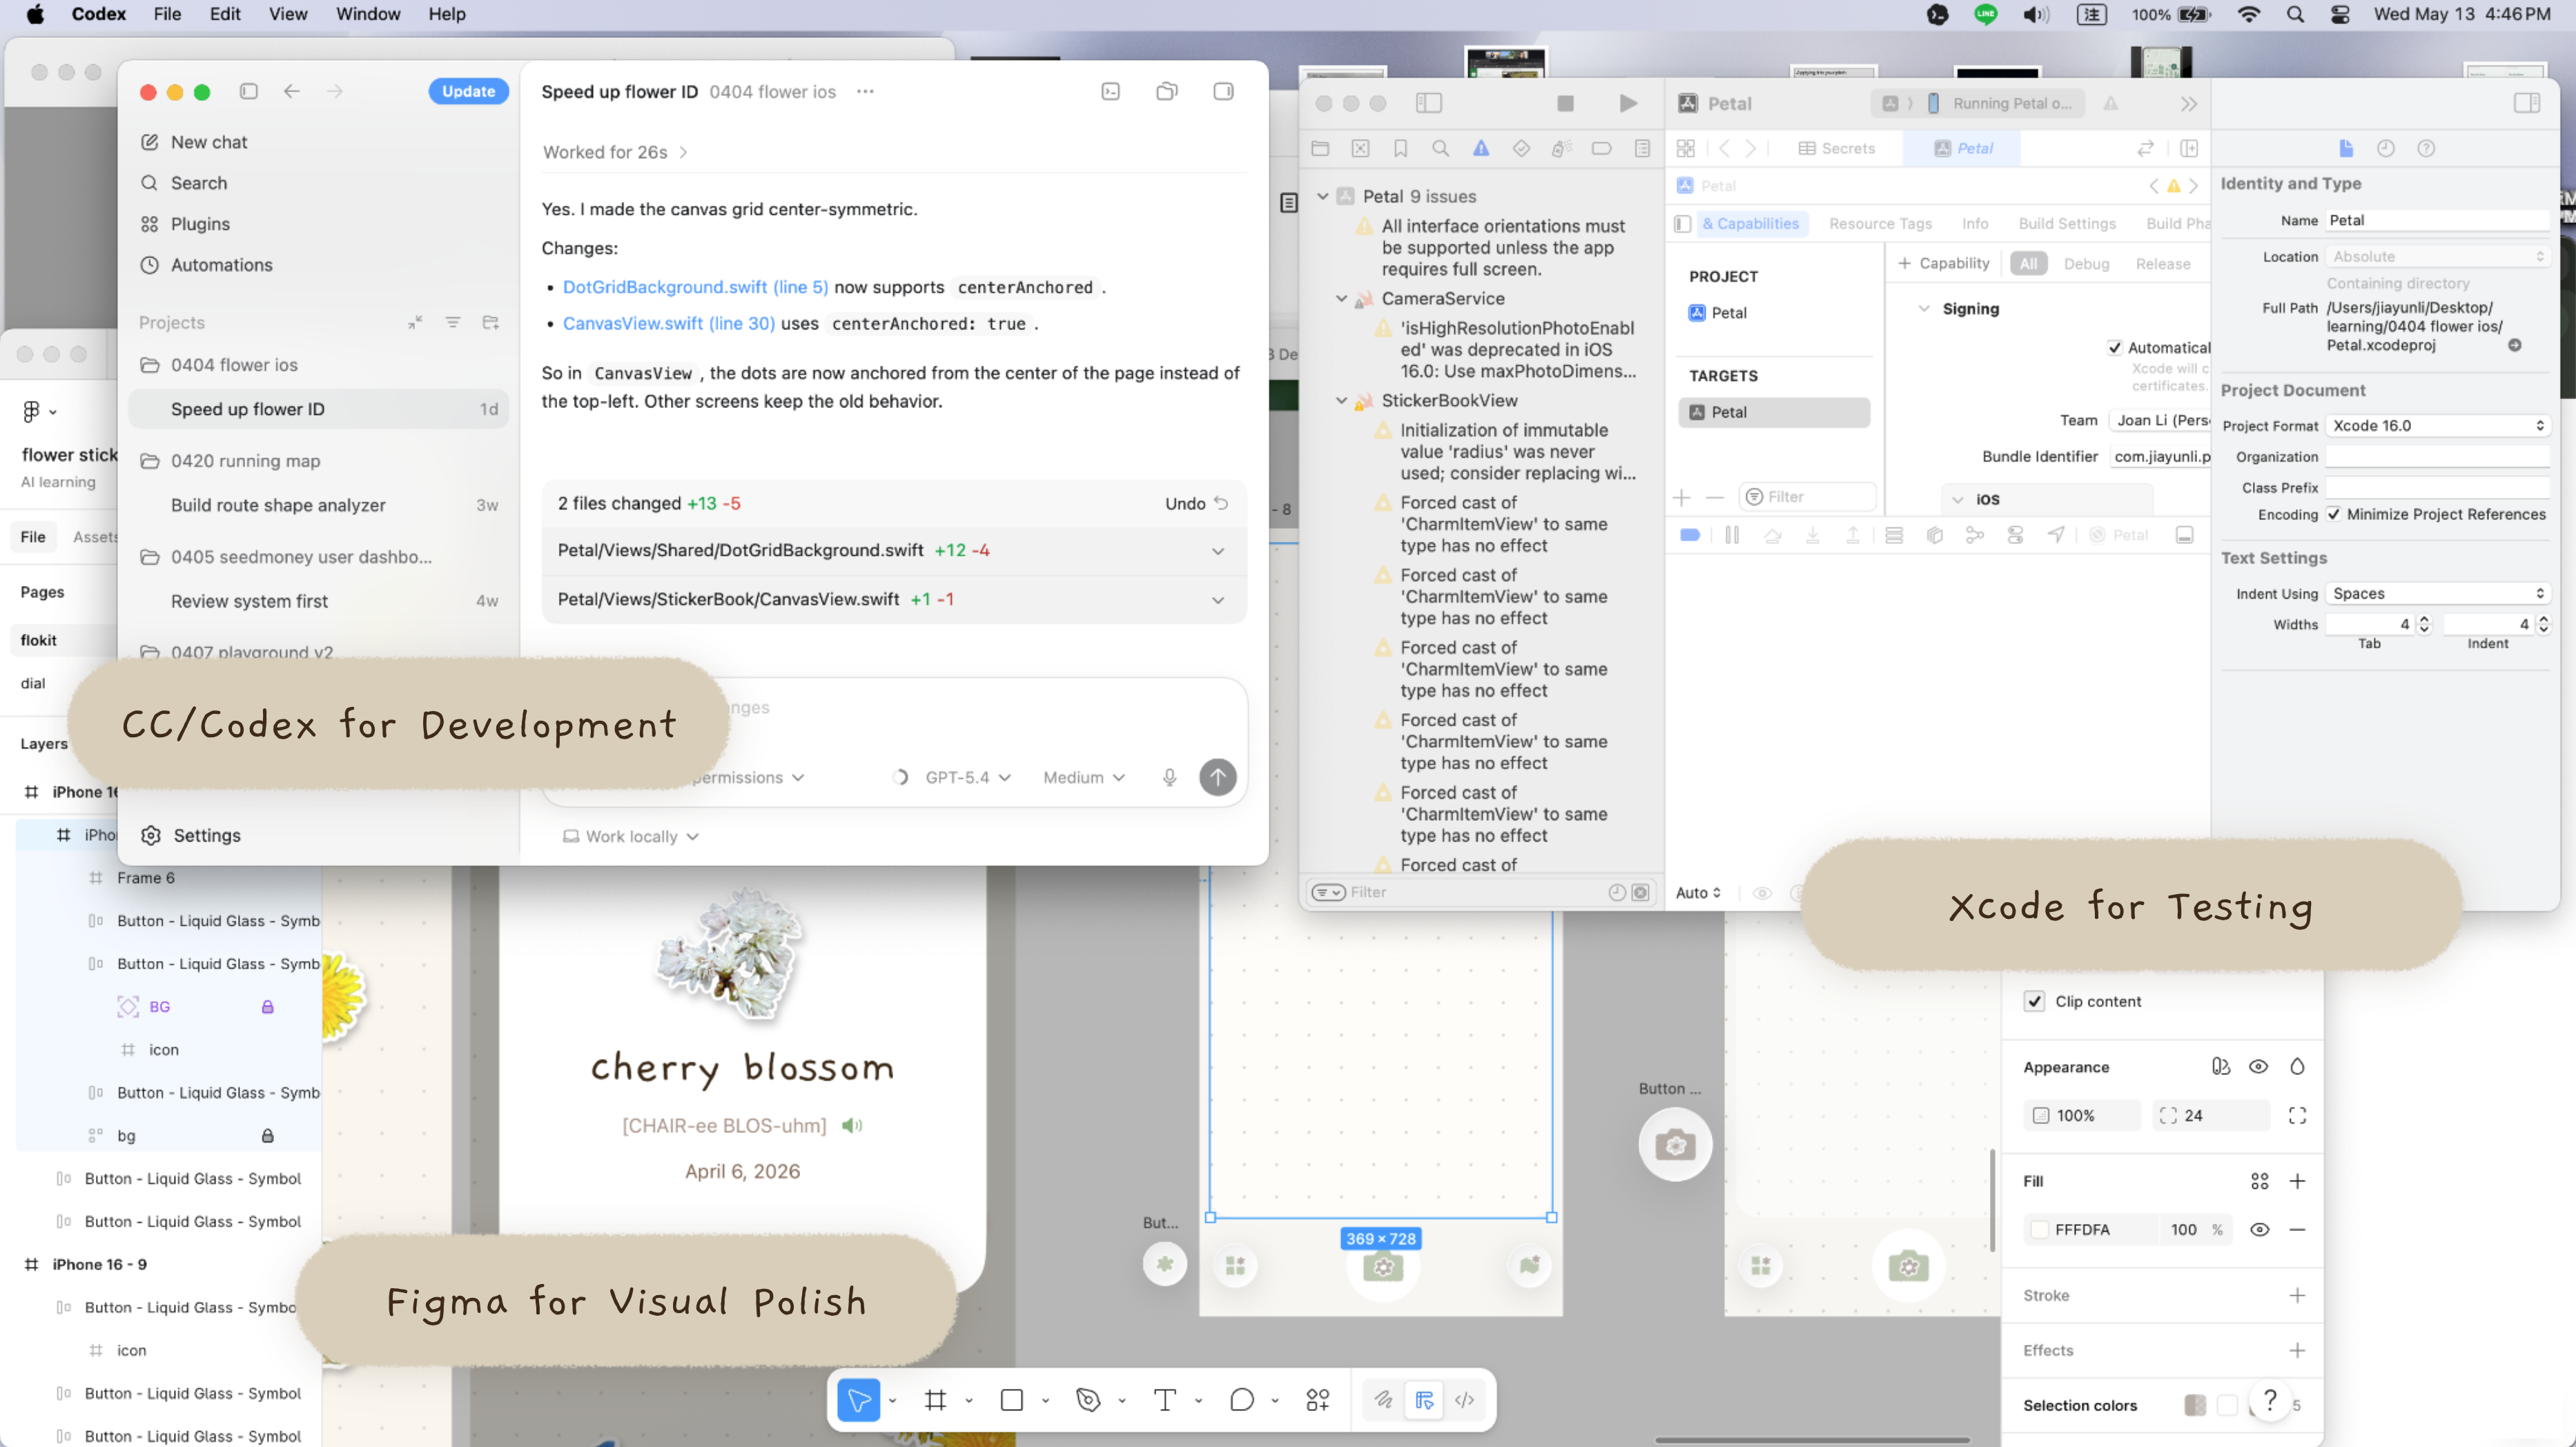Screen dimensions: 2576x1447
Task: Toggle the Clip content checkbox in Figma
Action: click(2034, 1001)
